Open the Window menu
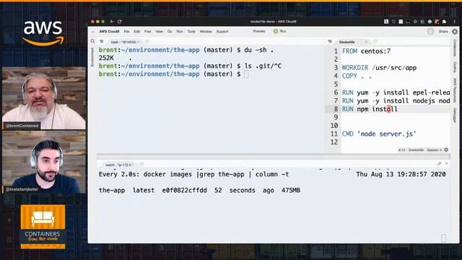 tap(206, 32)
